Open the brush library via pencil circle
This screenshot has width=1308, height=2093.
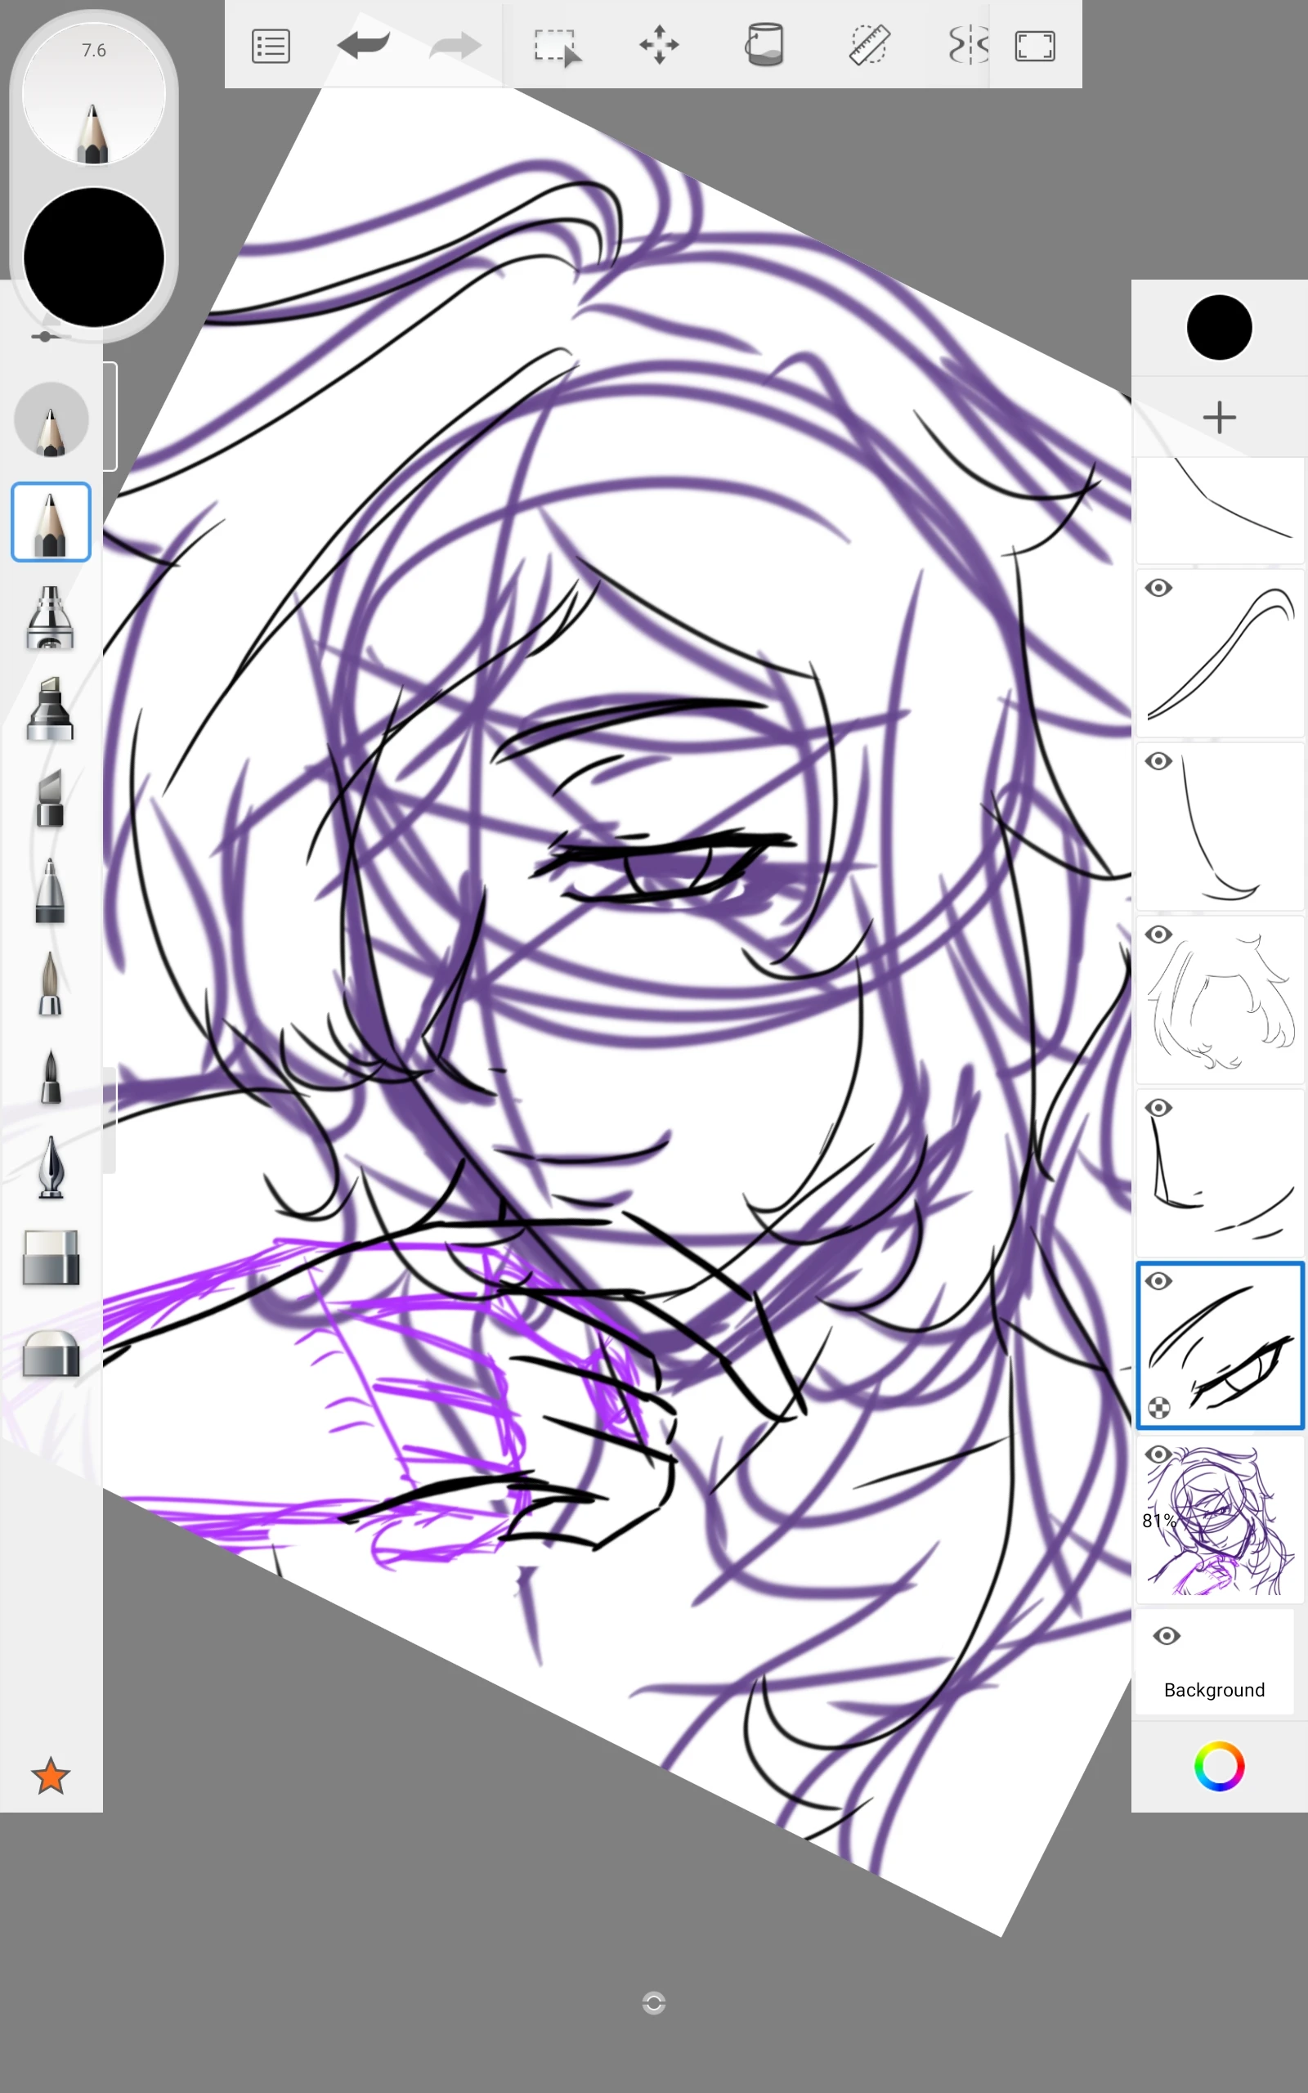92,104
